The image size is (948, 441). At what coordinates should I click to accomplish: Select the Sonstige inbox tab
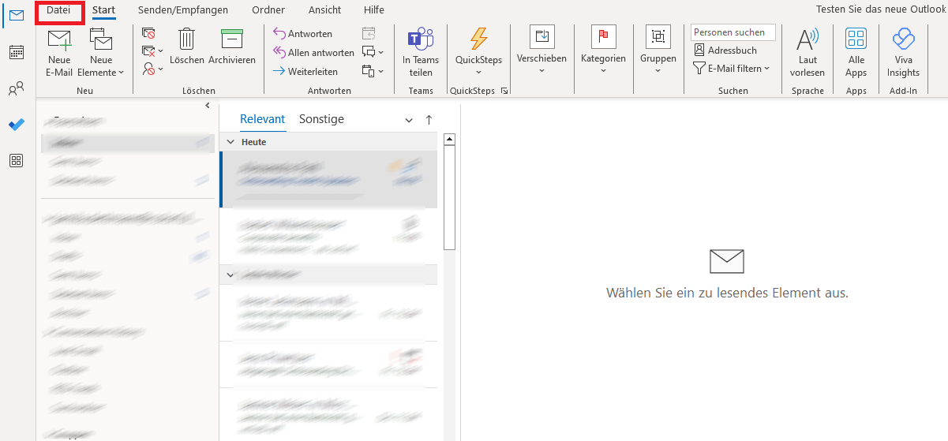[321, 119]
